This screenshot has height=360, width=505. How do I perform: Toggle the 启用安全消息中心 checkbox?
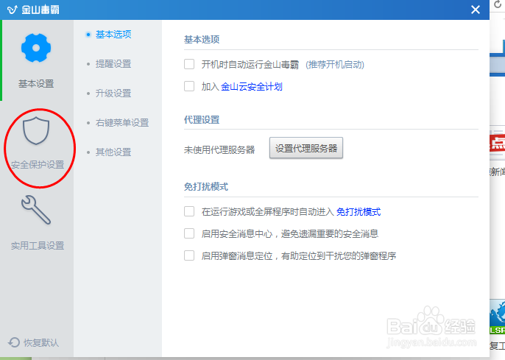189,233
